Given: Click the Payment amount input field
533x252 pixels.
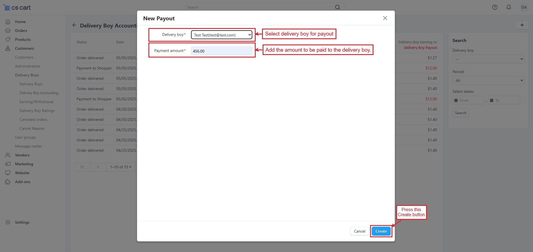Looking at the screenshot, I should point(221,51).
